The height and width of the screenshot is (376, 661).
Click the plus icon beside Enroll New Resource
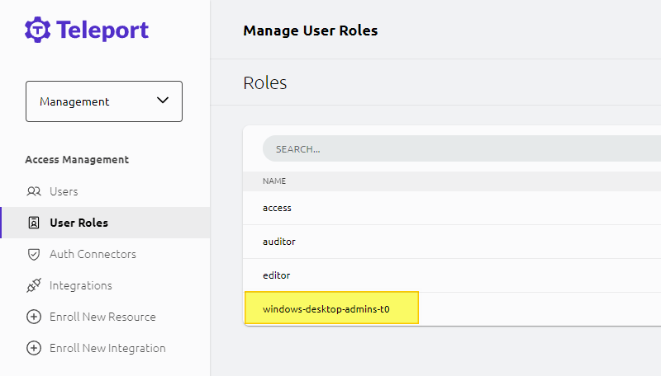tap(34, 317)
